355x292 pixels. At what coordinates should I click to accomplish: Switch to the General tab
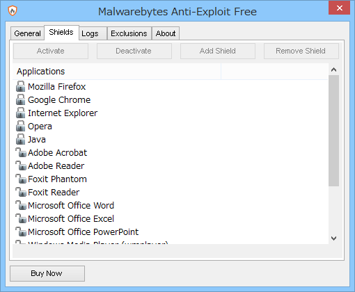tap(27, 33)
